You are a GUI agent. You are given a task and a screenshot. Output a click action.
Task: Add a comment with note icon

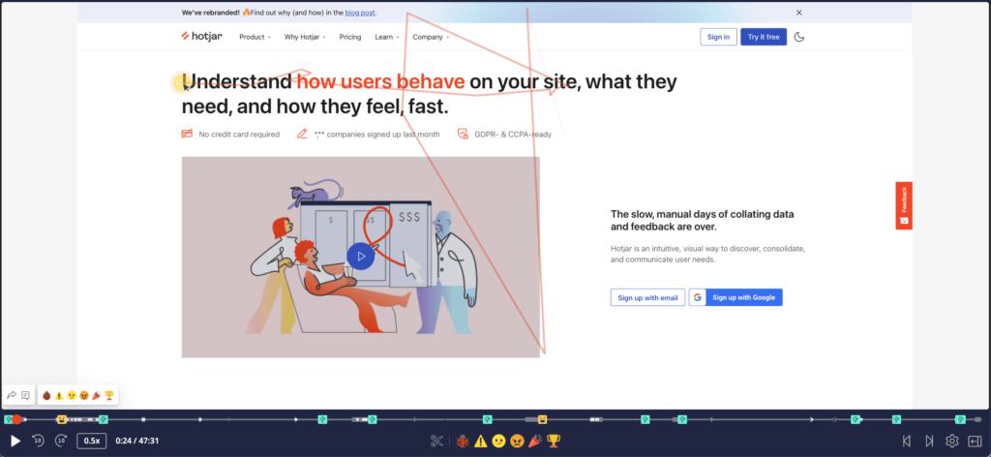[25, 396]
